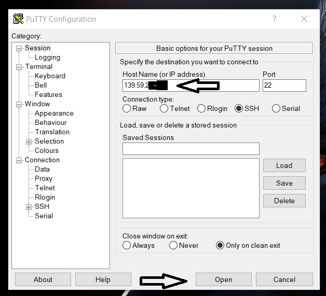This screenshot has height=296, width=326.
Task: Open the Proxy category
Action: [x=44, y=178]
